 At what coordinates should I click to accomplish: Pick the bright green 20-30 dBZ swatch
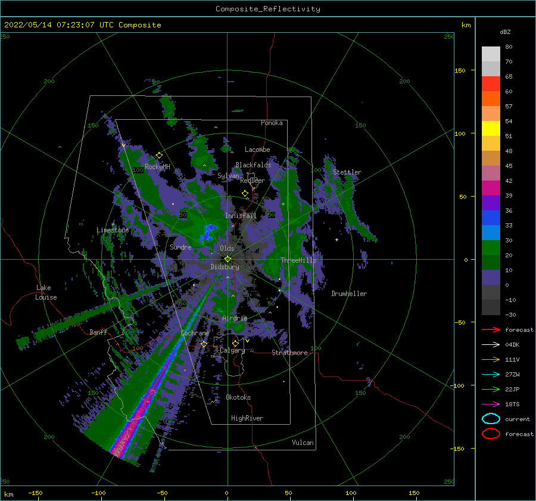(491, 248)
